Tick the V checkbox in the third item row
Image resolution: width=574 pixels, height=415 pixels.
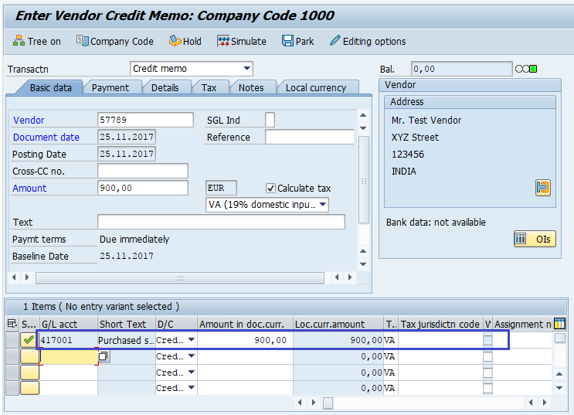click(x=487, y=372)
